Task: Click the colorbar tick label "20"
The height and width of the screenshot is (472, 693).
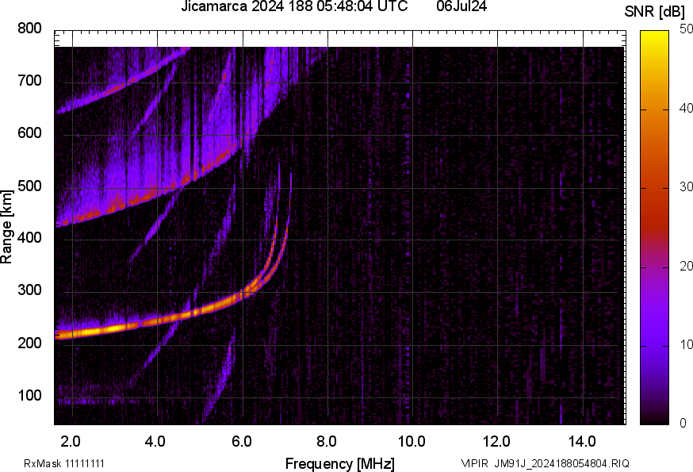Action: coord(686,267)
